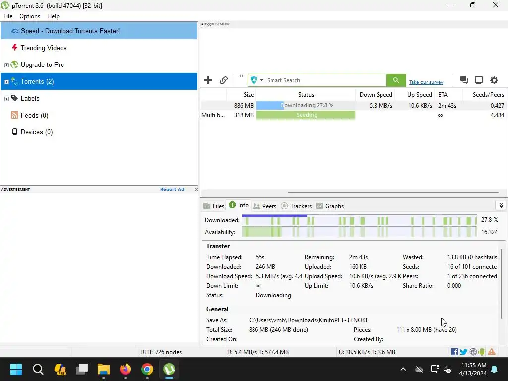This screenshot has height=381, width=508.
Task: Switch to the Peers tab
Action: click(x=264, y=206)
